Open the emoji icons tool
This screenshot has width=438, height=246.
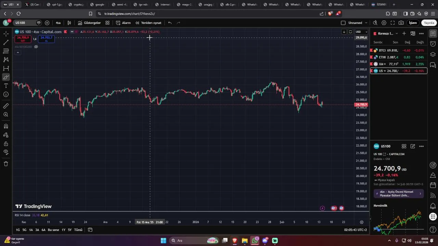pyautogui.click(x=6, y=94)
